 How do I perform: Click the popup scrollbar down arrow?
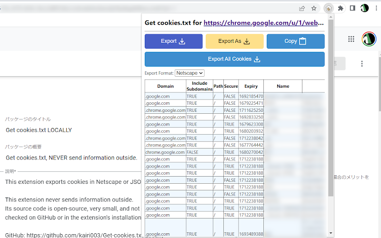331,233
